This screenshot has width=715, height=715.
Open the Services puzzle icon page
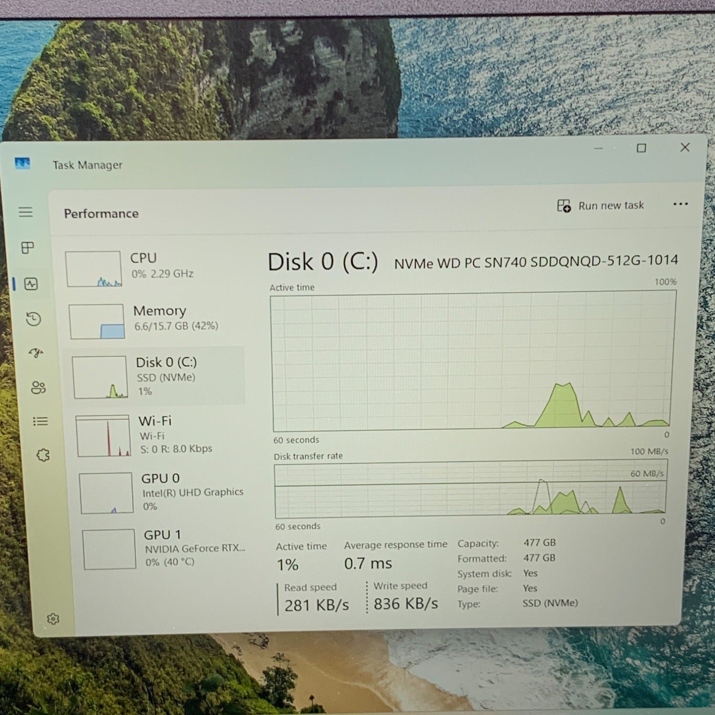tap(43, 455)
